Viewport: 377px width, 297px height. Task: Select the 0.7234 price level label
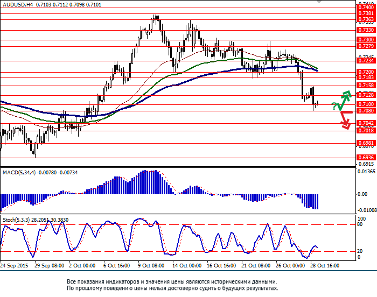[366, 61]
